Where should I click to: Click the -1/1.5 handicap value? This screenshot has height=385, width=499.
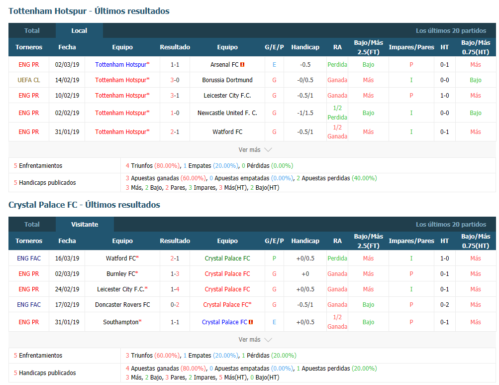[305, 113]
